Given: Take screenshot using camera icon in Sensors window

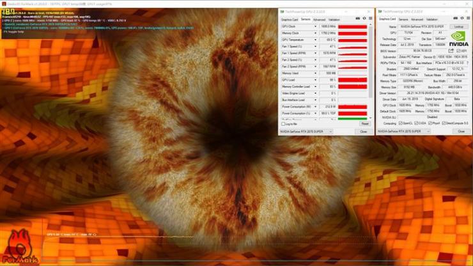Looking at the screenshot, I should [x=357, y=19].
